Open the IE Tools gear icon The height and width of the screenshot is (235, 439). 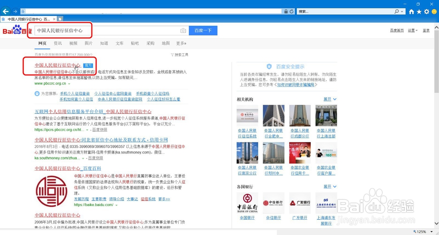point(426,11)
